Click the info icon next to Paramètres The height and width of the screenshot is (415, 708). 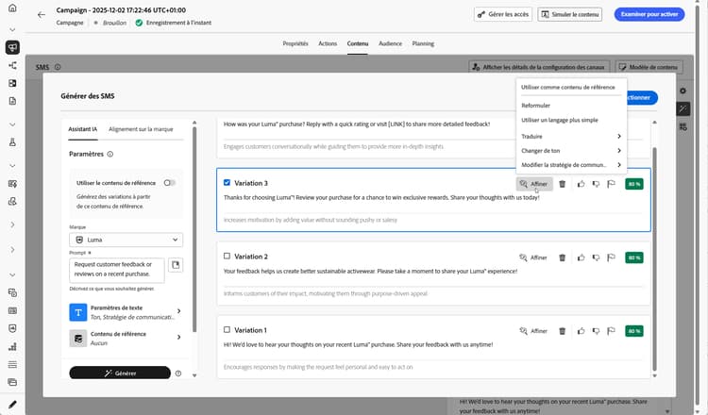click(x=110, y=155)
